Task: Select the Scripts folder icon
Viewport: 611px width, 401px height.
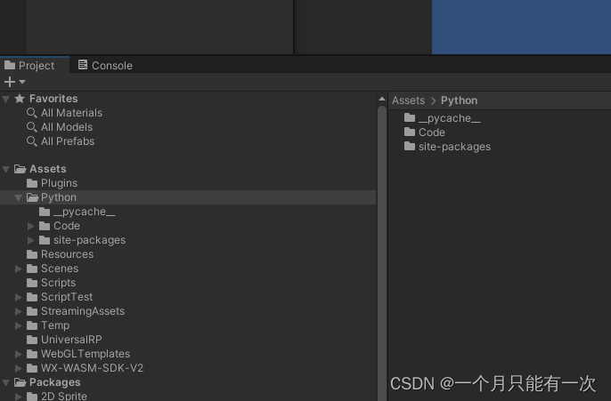Action: (32, 283)
